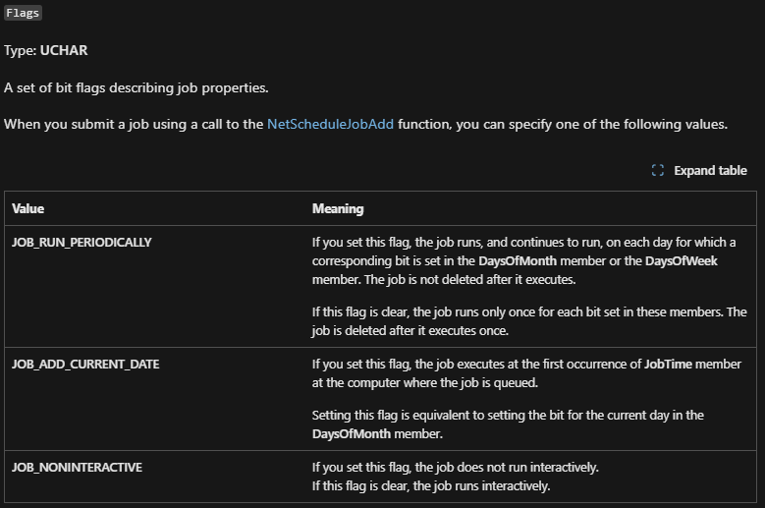Click the 'set of bit flags' description sentence

point(136,87)
